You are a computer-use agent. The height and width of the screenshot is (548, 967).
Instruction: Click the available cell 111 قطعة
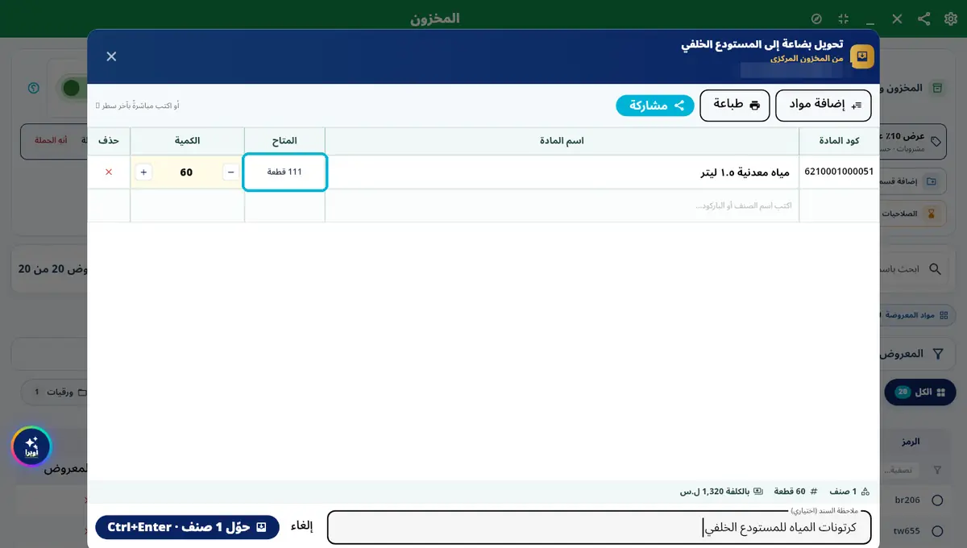284,172
